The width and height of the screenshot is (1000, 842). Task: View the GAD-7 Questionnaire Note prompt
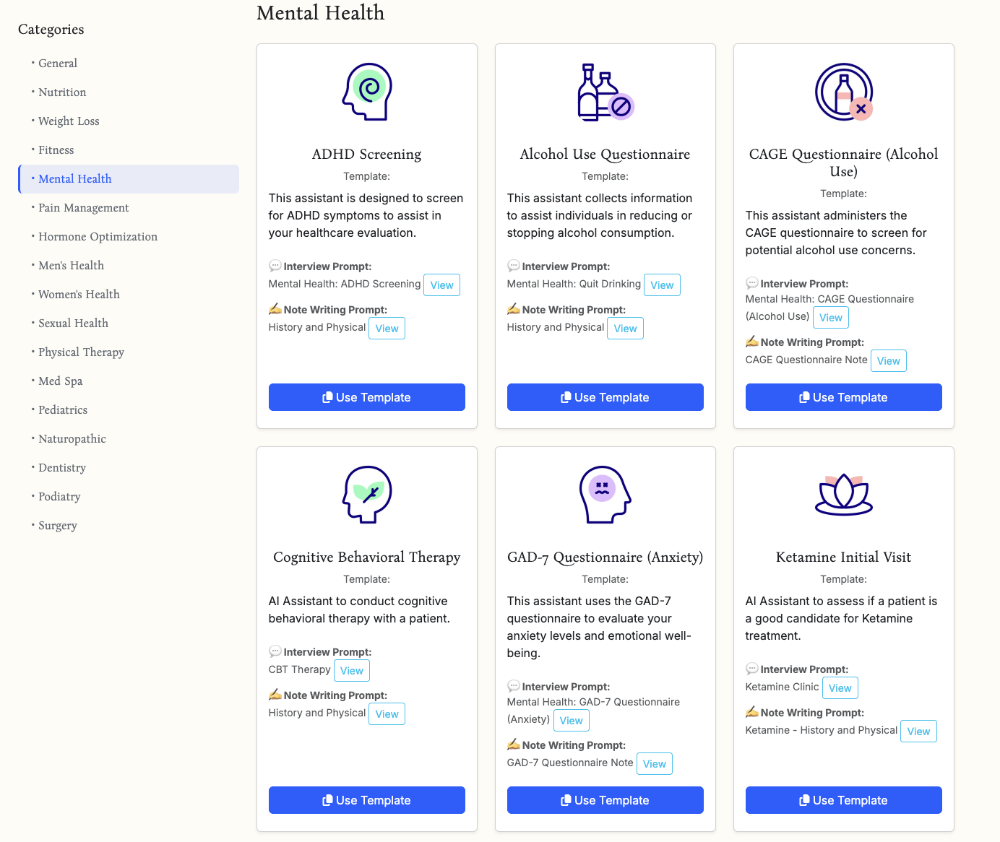(x=654, y=764)
